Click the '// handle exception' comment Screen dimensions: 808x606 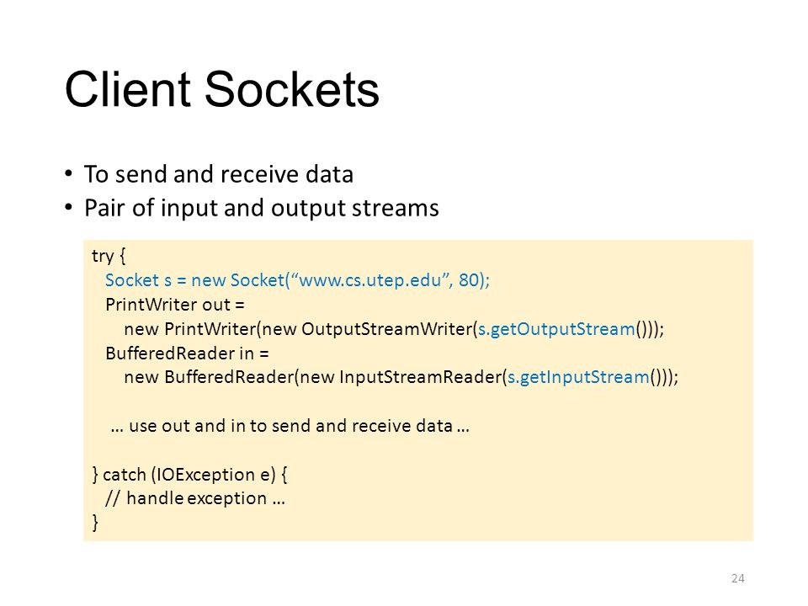(x=195, y=498)
